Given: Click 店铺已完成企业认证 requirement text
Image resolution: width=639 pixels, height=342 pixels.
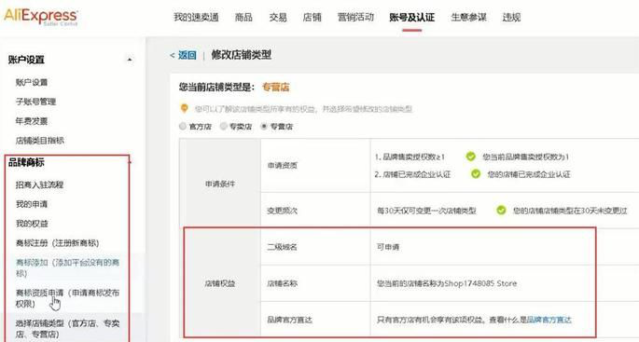Looking at the screenshot, I should point(412,174).
